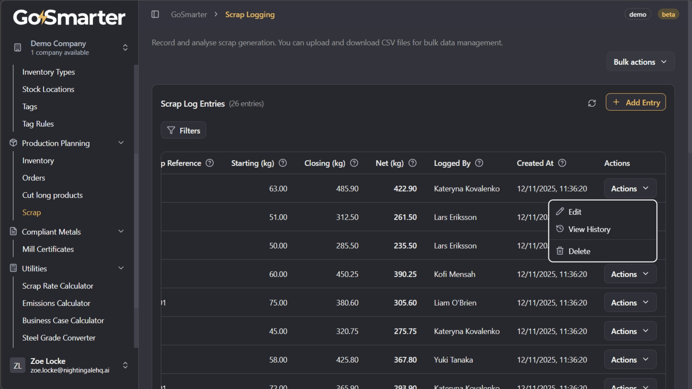Click the trash icon beside Delete
692x389 pixels.
(560, 251)
